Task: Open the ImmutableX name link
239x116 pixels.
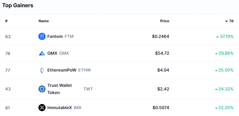Action: click(x=60, y=108)
